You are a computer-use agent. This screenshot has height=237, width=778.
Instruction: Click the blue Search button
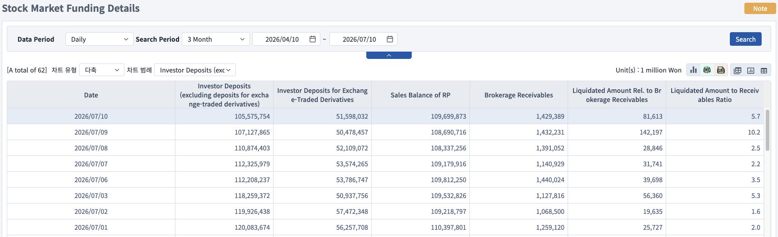[x=746, y=39]
